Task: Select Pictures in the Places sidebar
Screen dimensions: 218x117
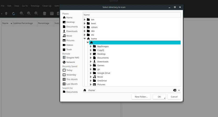Action: click(70, 40)
